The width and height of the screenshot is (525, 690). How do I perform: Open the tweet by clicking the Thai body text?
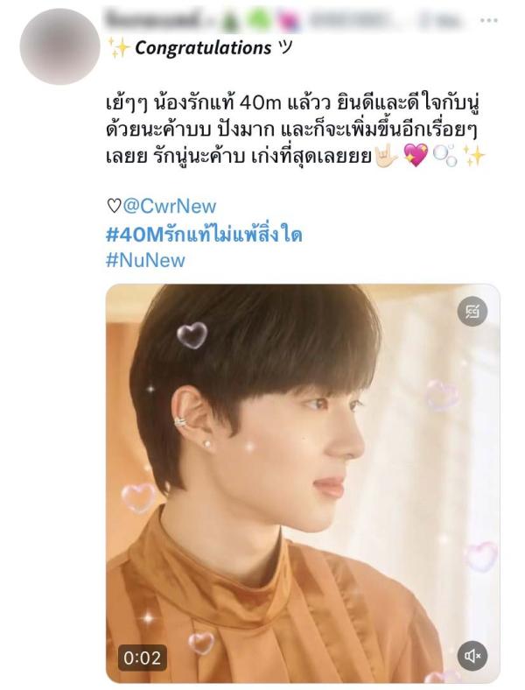click(x=292, y=130)
